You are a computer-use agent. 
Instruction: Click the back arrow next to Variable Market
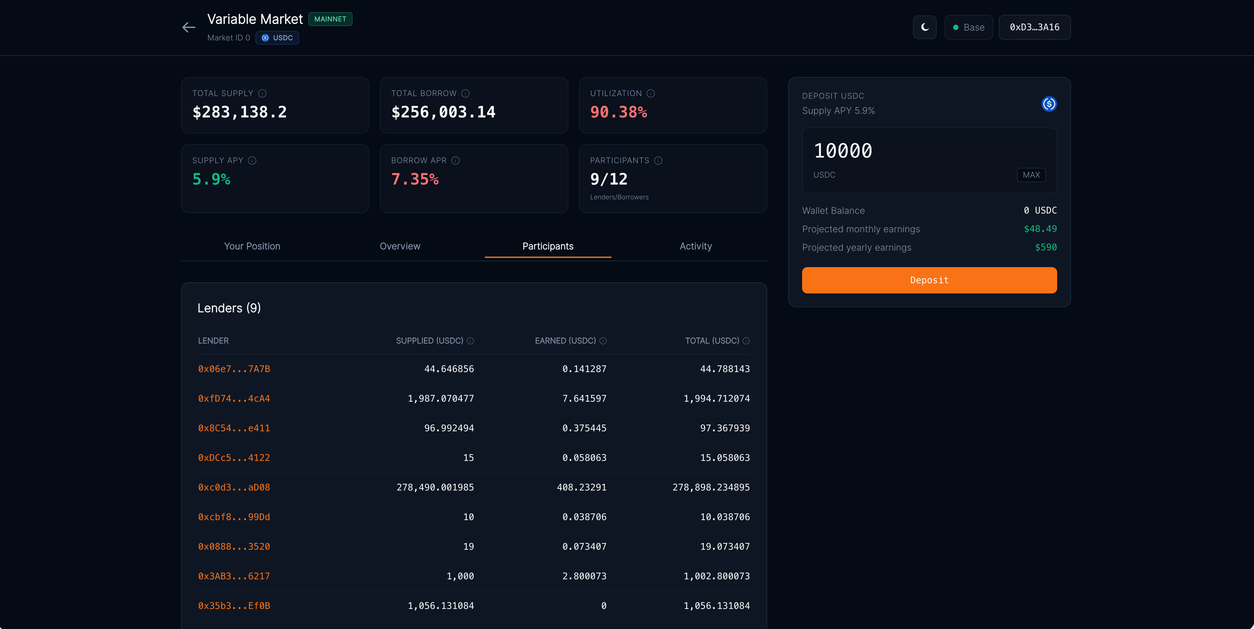[x=188, y=27]
